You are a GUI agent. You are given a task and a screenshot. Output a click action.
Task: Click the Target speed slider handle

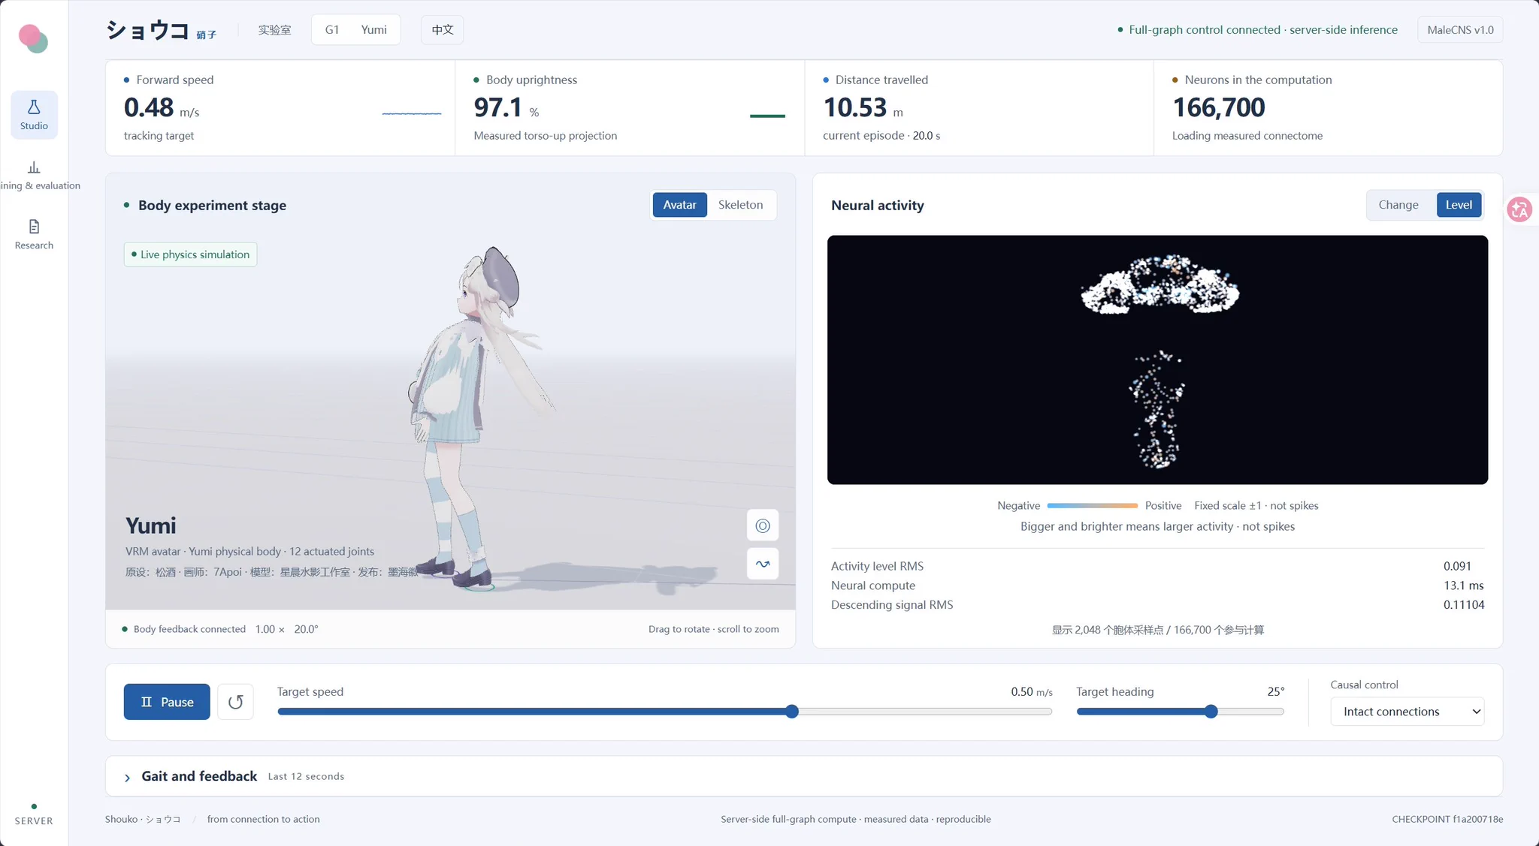click(792, 712)
